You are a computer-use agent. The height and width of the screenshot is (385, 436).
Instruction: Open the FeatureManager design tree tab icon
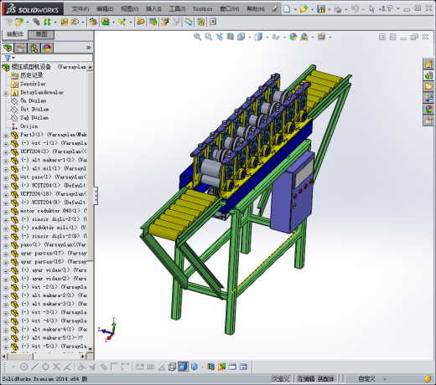point(8,48)
